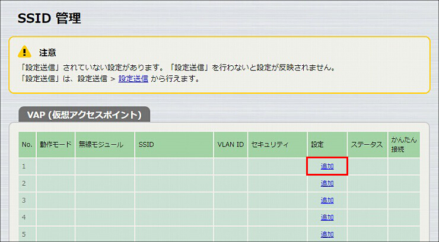Viewport: 439px width, 242px height.
Task: Select the VAP (仮想アクセスポイント) tab
Action: pyautogui.click(x=84, y=114)
